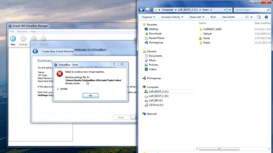Click the New machine icon in VirtualBox
This screenshot has height=153, width=273.
13,39
